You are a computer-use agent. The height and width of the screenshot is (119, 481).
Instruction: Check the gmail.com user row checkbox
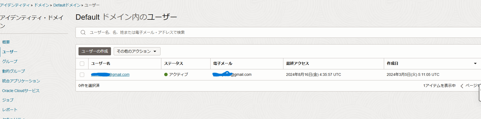coord(82,75)
